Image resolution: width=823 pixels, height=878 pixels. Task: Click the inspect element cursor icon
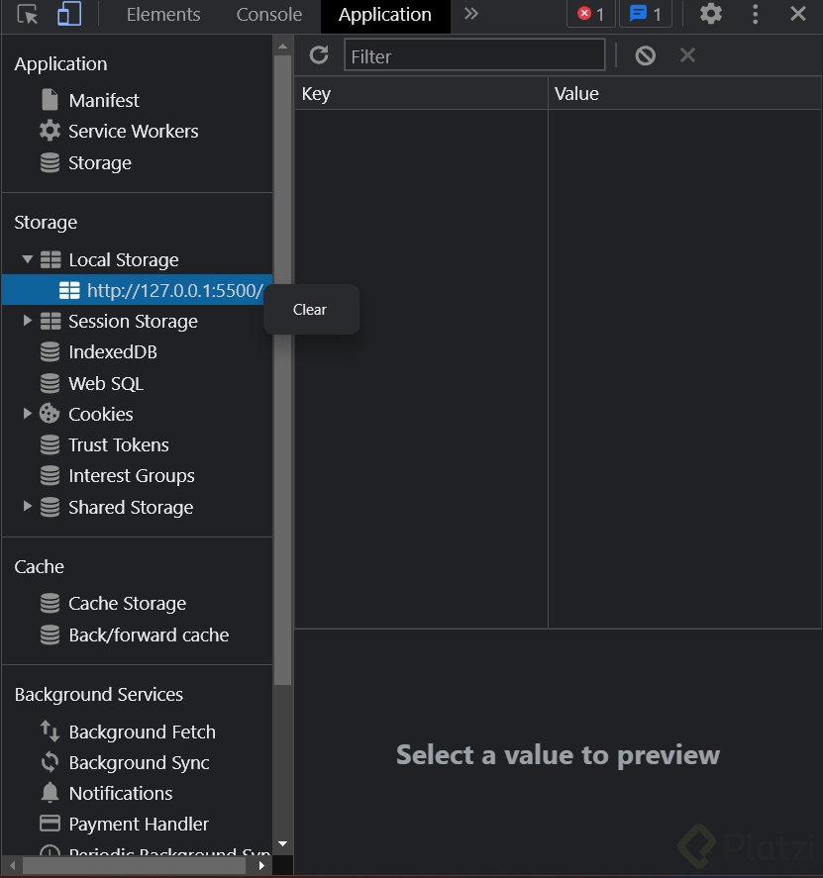click(28, 15)
